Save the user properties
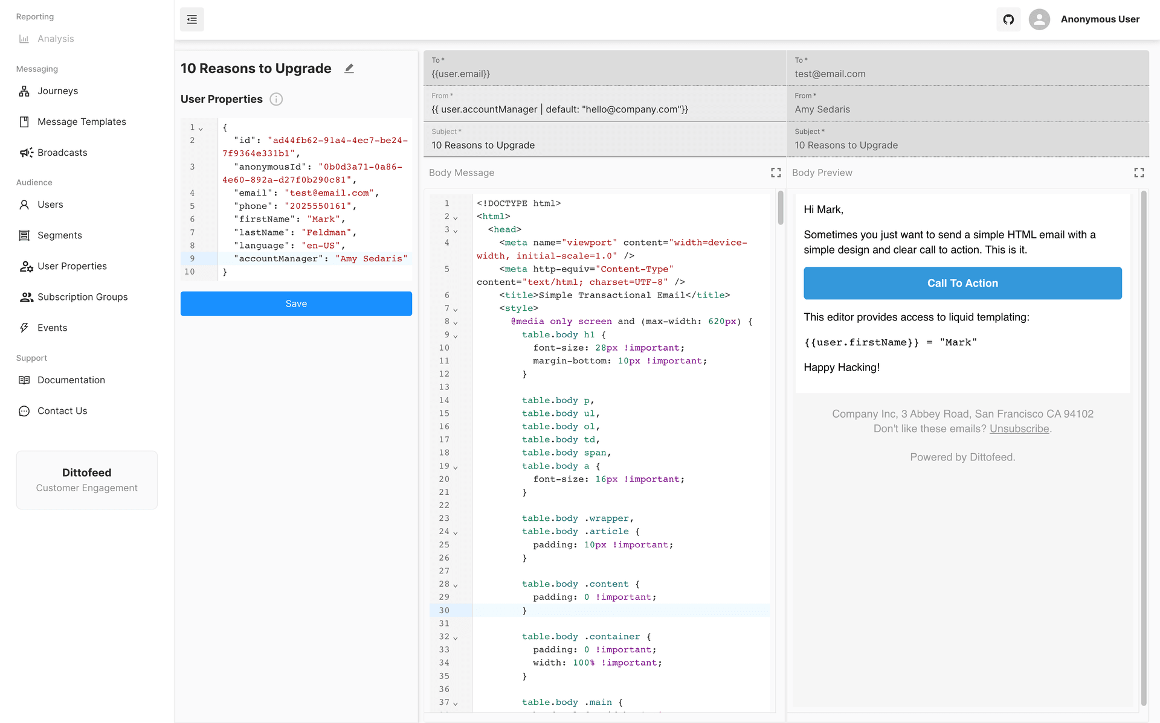The image size is (1160, 723). 296,304
